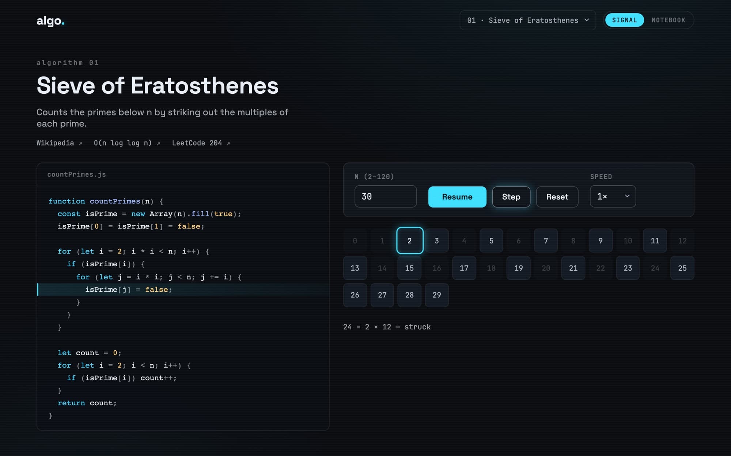Click struck number cell 10
Screen dimensions: 731x456
pyautogui.click(x=628, y=241)
